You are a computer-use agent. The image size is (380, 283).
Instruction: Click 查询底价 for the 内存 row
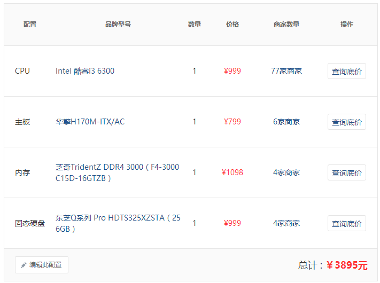(347, 172)
